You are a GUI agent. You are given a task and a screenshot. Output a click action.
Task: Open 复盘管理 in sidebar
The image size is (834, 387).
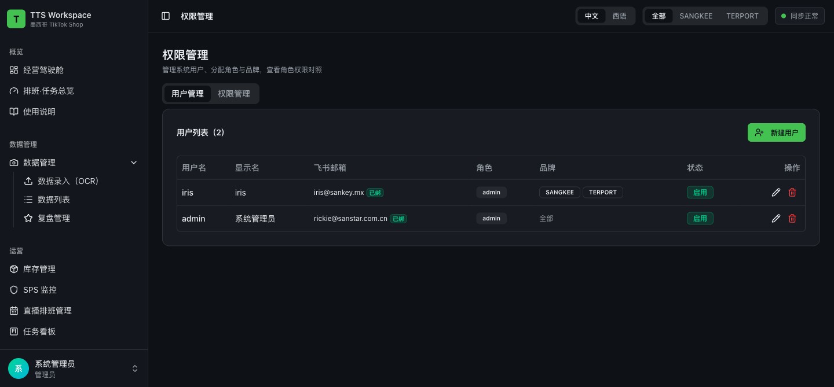(x=81, y=218)
